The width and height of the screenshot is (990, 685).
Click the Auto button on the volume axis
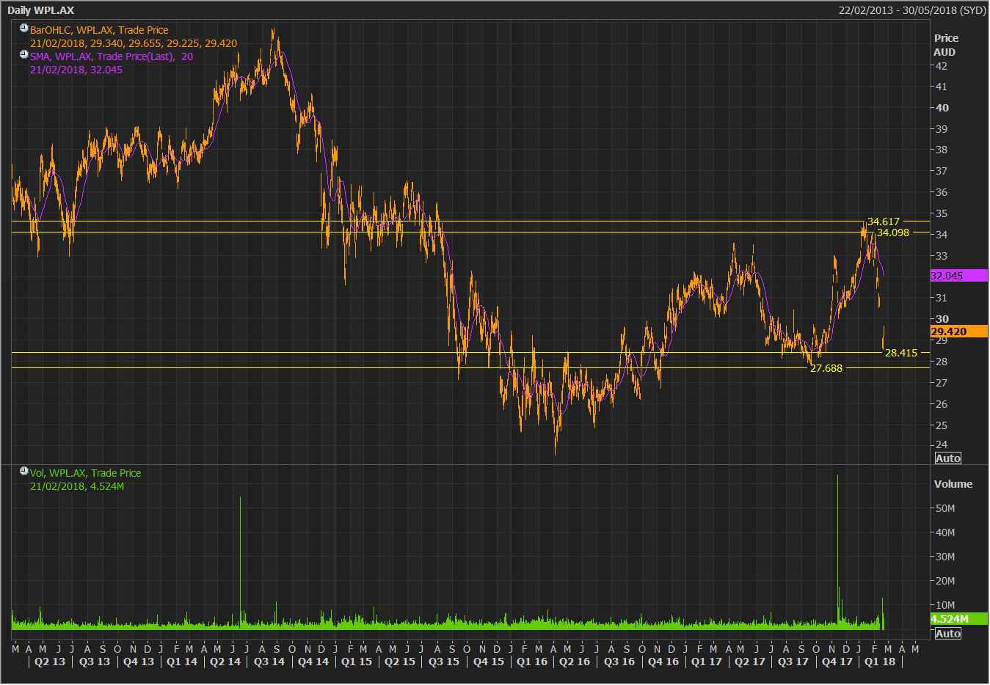947,634
